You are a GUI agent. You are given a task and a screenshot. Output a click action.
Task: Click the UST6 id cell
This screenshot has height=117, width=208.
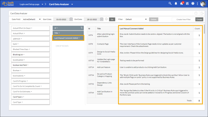[91, 35]
